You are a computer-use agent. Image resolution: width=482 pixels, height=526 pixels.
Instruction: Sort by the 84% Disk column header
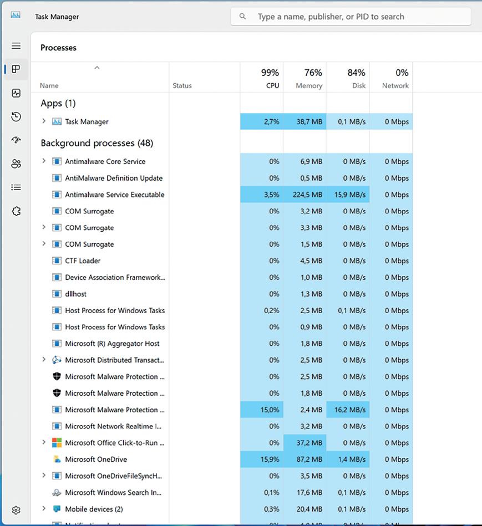pyautogui.click(x=348, y=77)
